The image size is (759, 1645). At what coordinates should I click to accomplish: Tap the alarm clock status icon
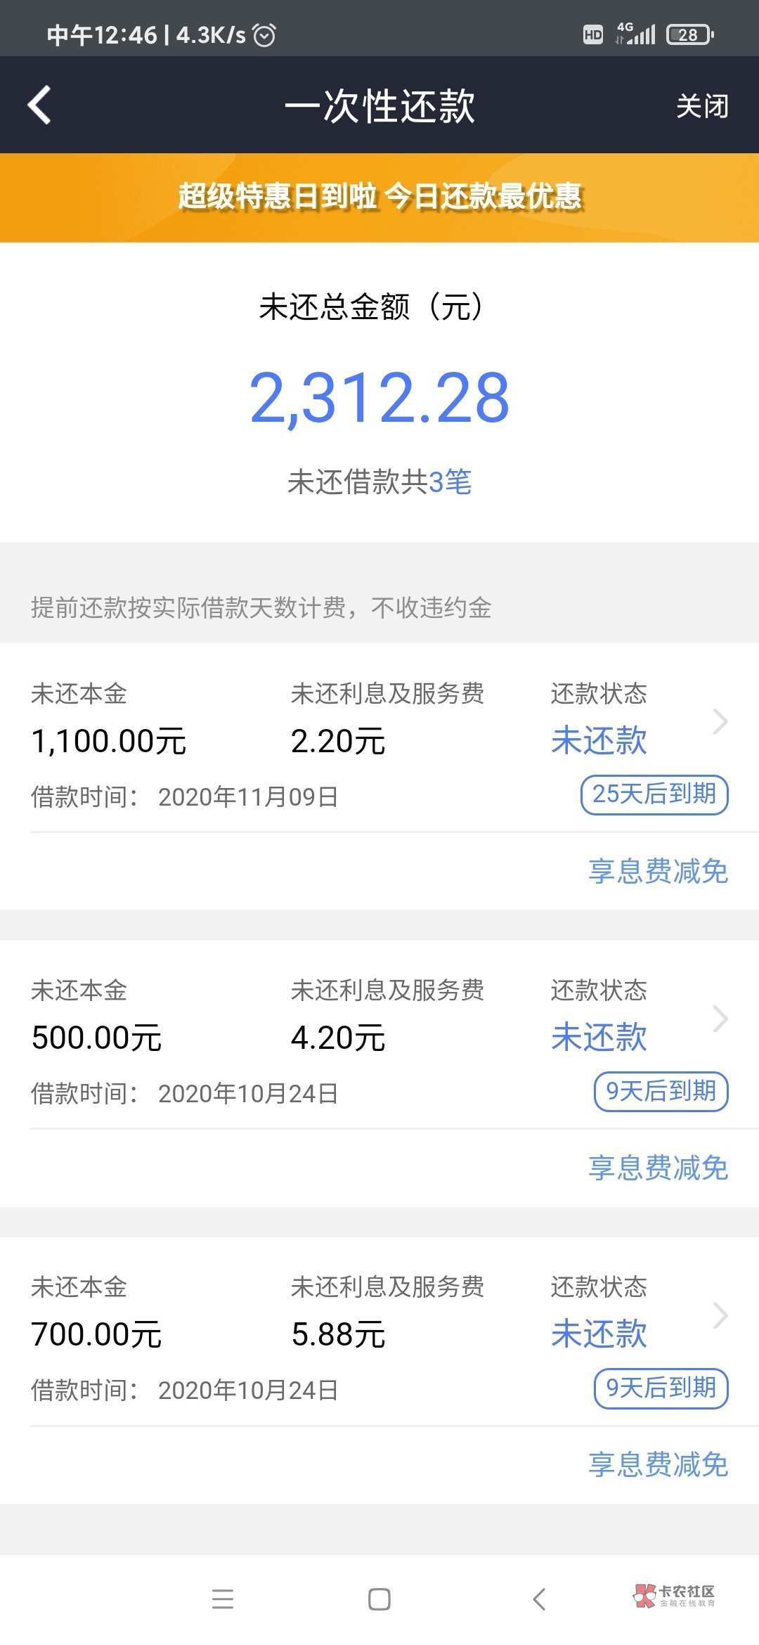point(264,34)
